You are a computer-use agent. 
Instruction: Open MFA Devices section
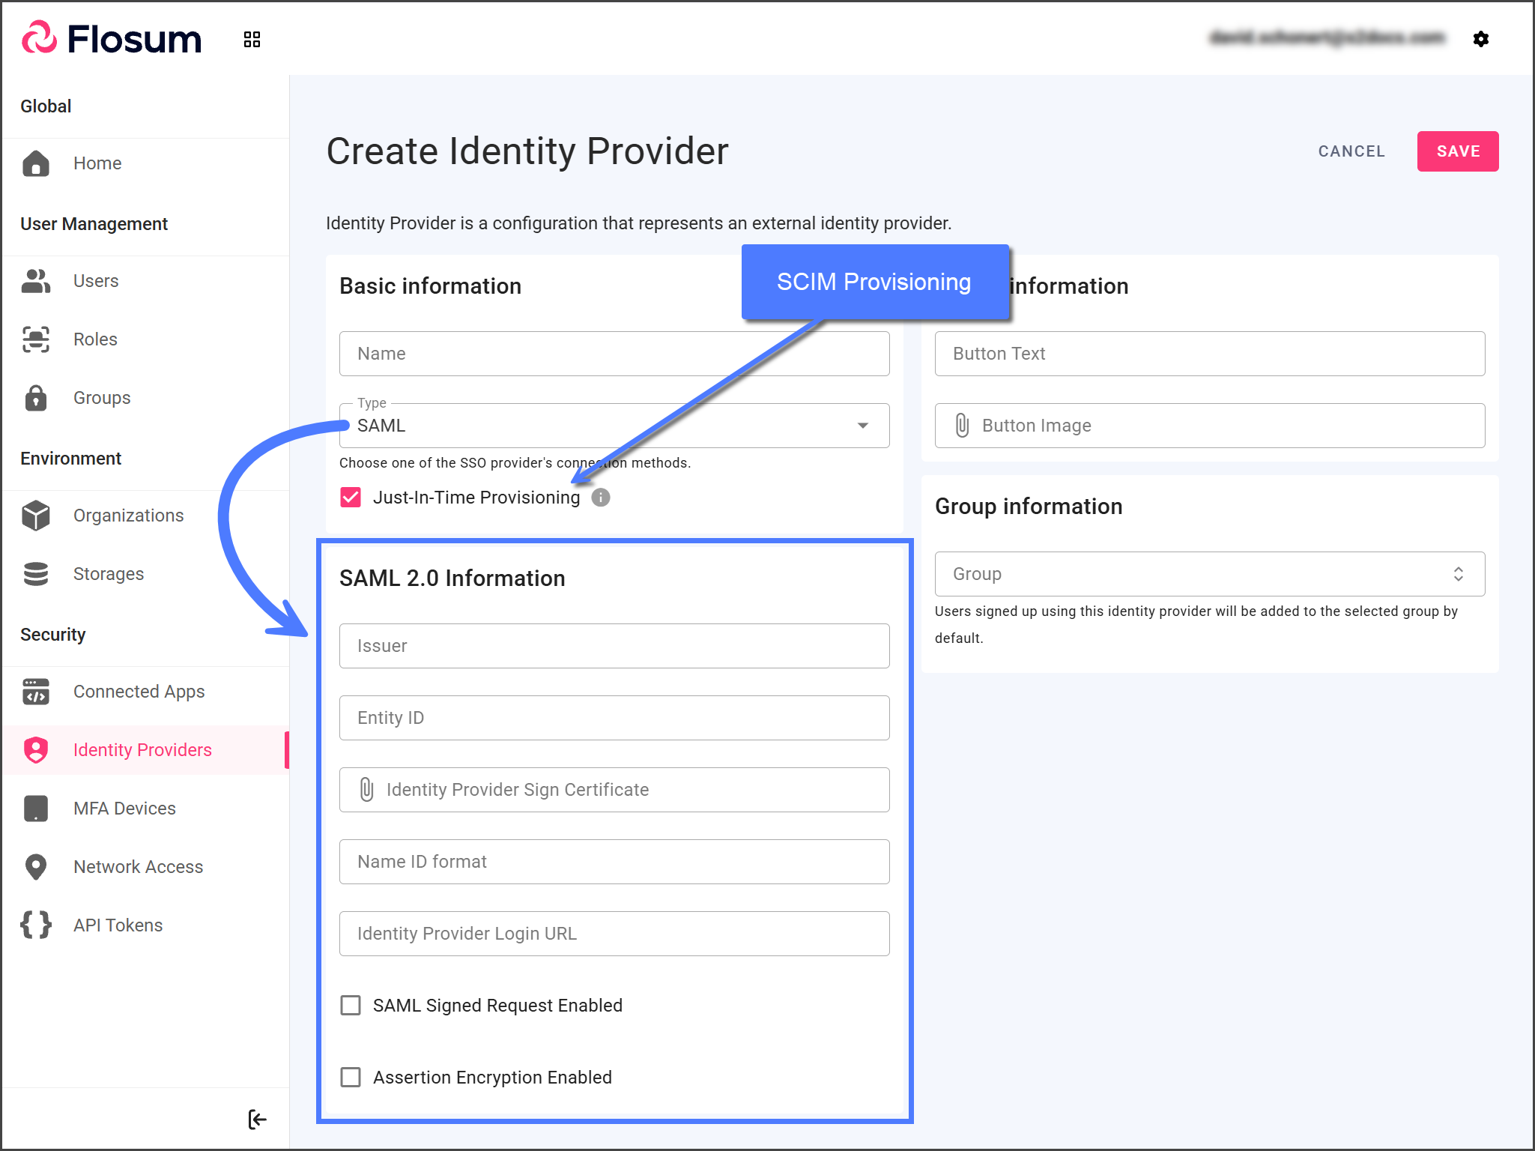(124, 809)
